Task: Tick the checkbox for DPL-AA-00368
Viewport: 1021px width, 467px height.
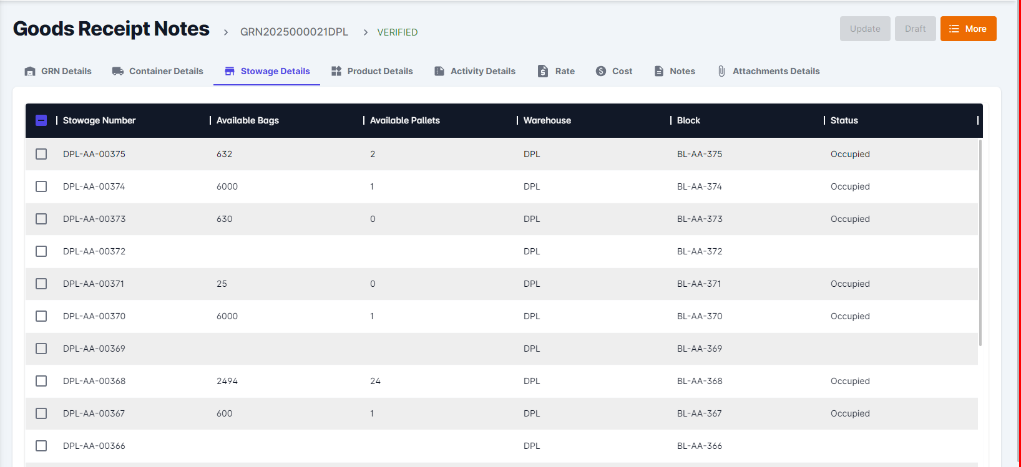Action: 41,381
